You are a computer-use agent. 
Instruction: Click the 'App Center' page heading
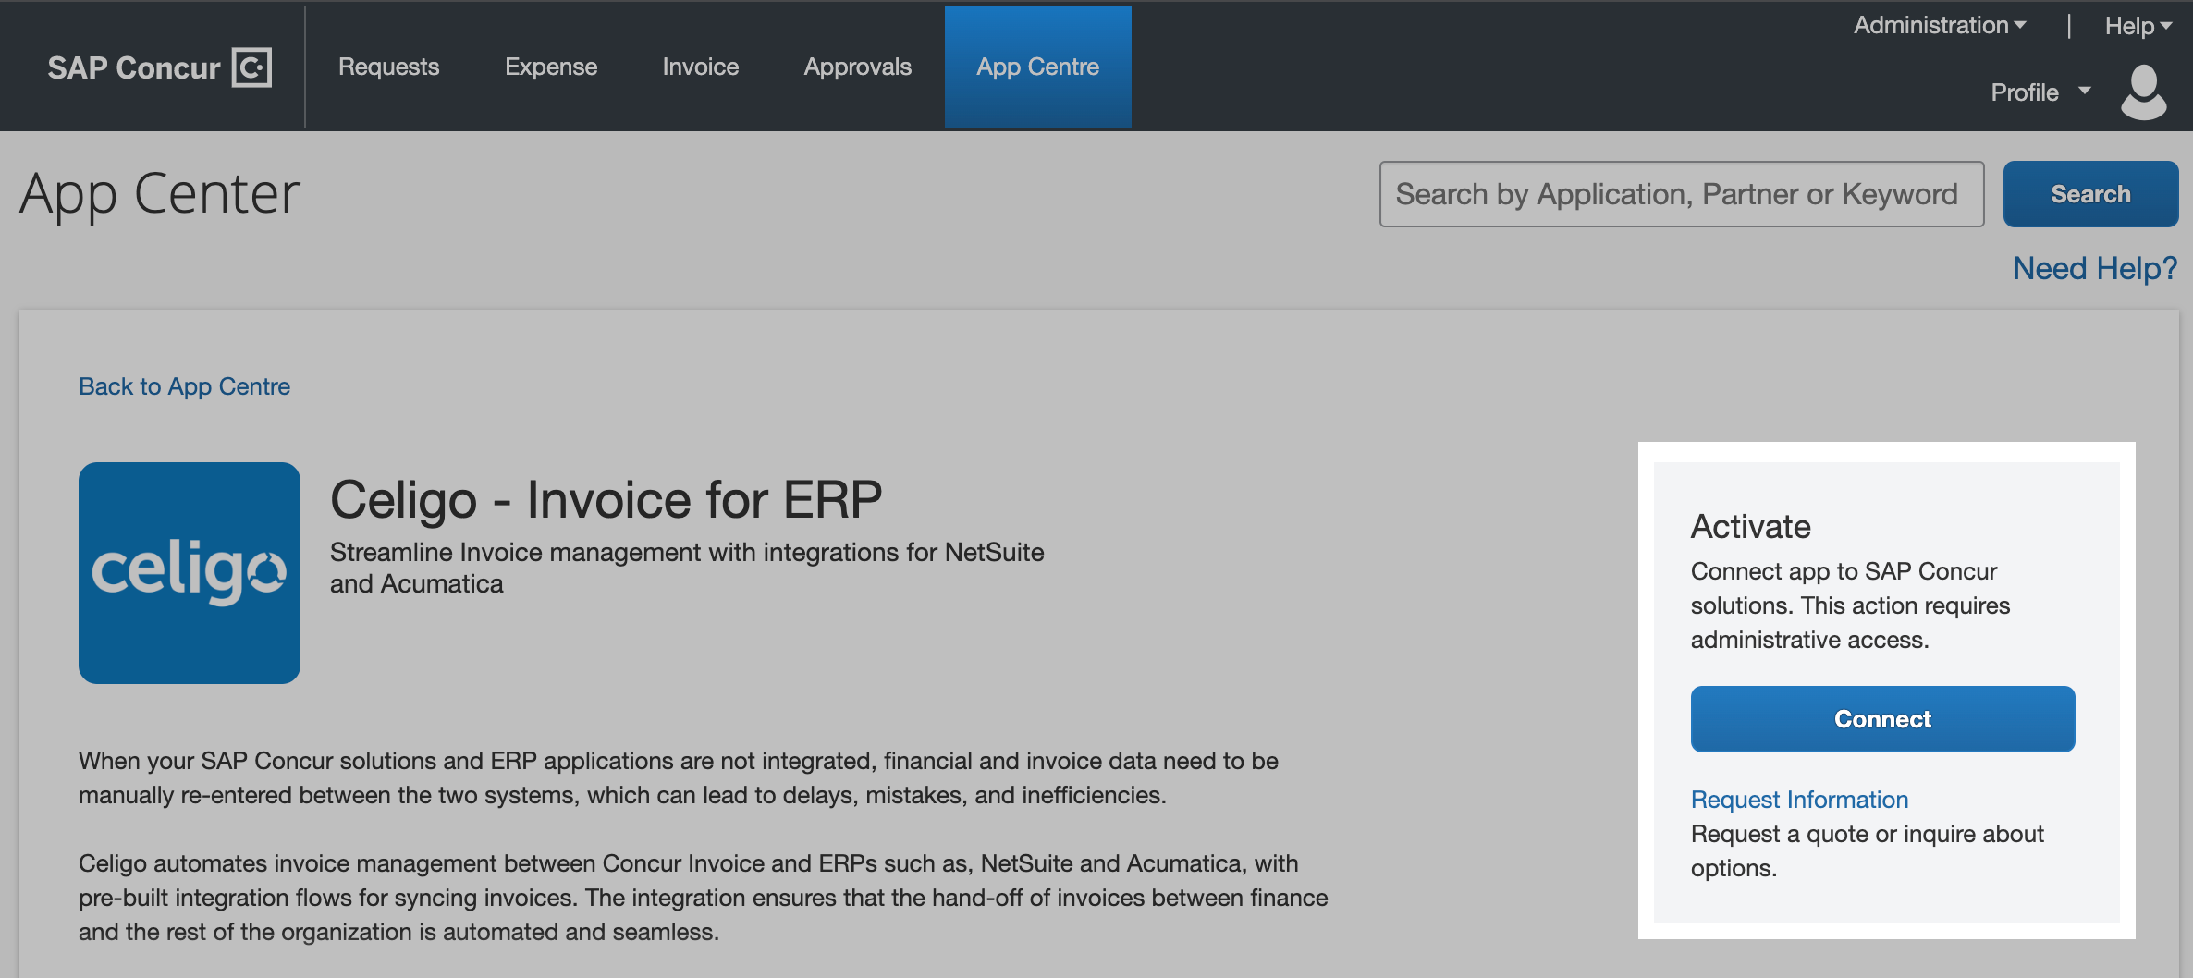click(160, 194)
